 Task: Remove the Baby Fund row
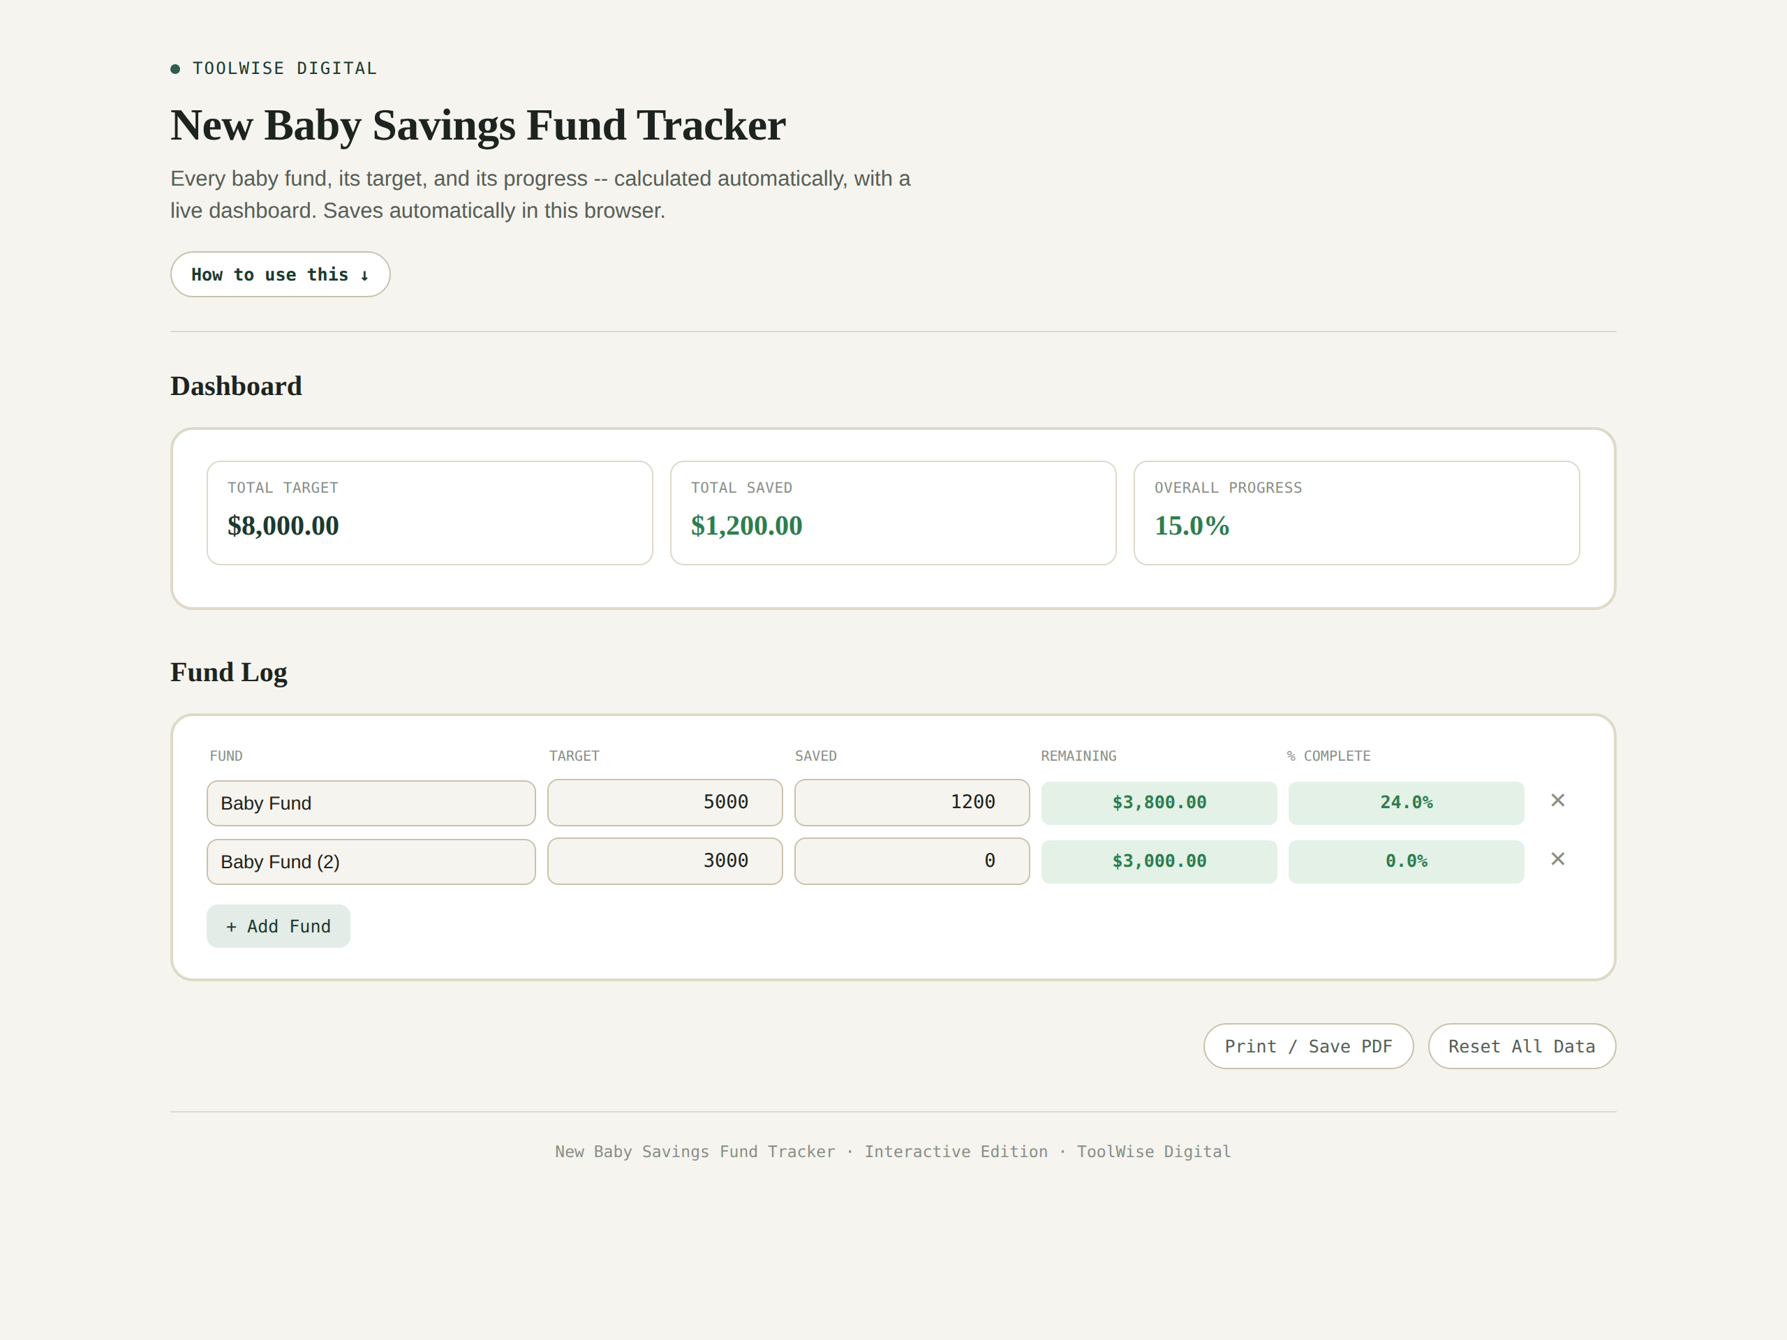1557,801
